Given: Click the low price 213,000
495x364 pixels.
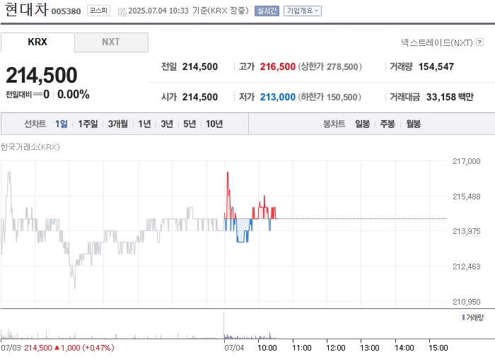Looking at the screenshot, I should (x=277, y=97).
